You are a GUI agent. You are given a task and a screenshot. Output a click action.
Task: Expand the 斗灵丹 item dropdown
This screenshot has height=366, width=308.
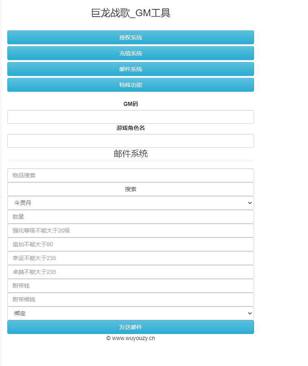point(131,203)
